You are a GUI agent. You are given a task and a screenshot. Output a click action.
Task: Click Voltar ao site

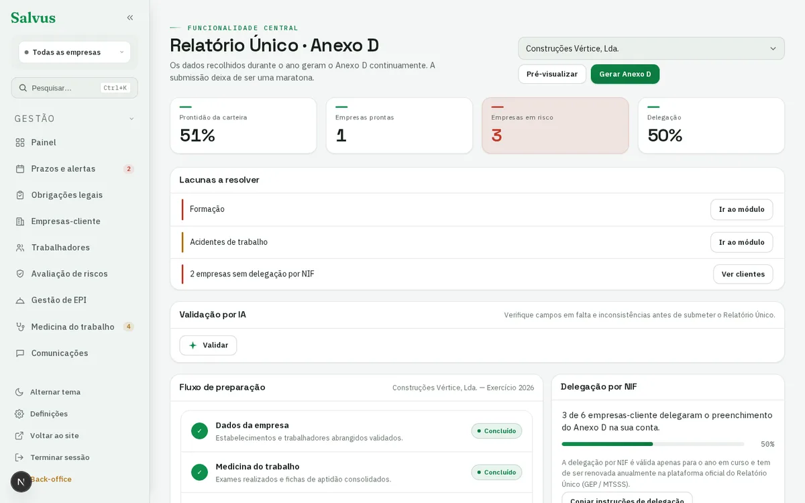click(x=54, y=435)
